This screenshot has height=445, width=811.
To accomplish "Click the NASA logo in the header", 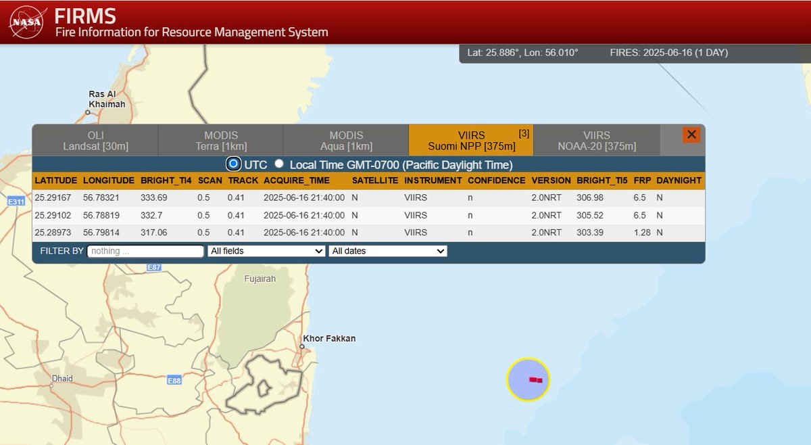I will point(26,22).
